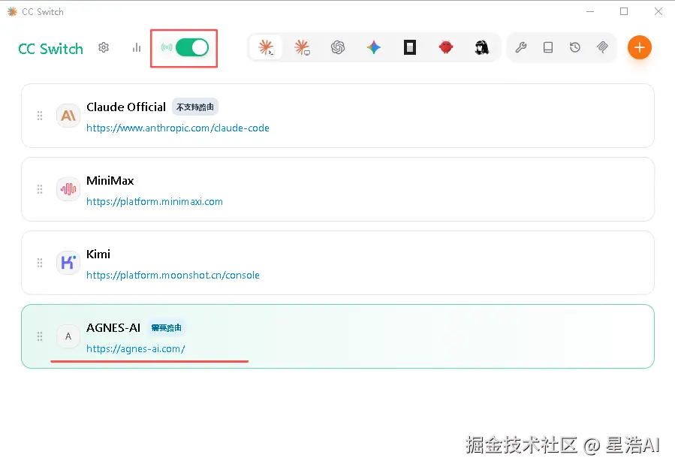Select the MiniMax provider name
This screenshot has width=675, height=470.
(110, 181)
